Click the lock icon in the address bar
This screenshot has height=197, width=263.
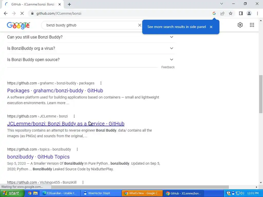(32, 13)
